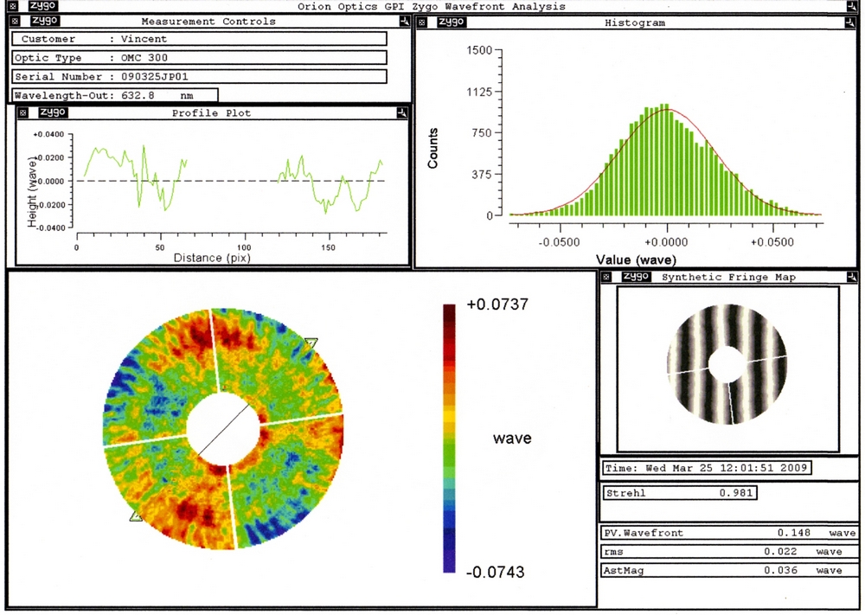865x615 pixels.
Task: Open the Histogram window menu icon
Action: (422, 22)
